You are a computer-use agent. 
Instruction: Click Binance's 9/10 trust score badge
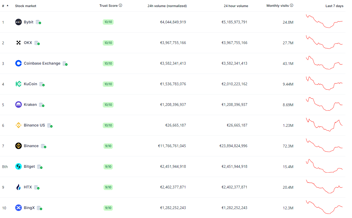[108, 146]
